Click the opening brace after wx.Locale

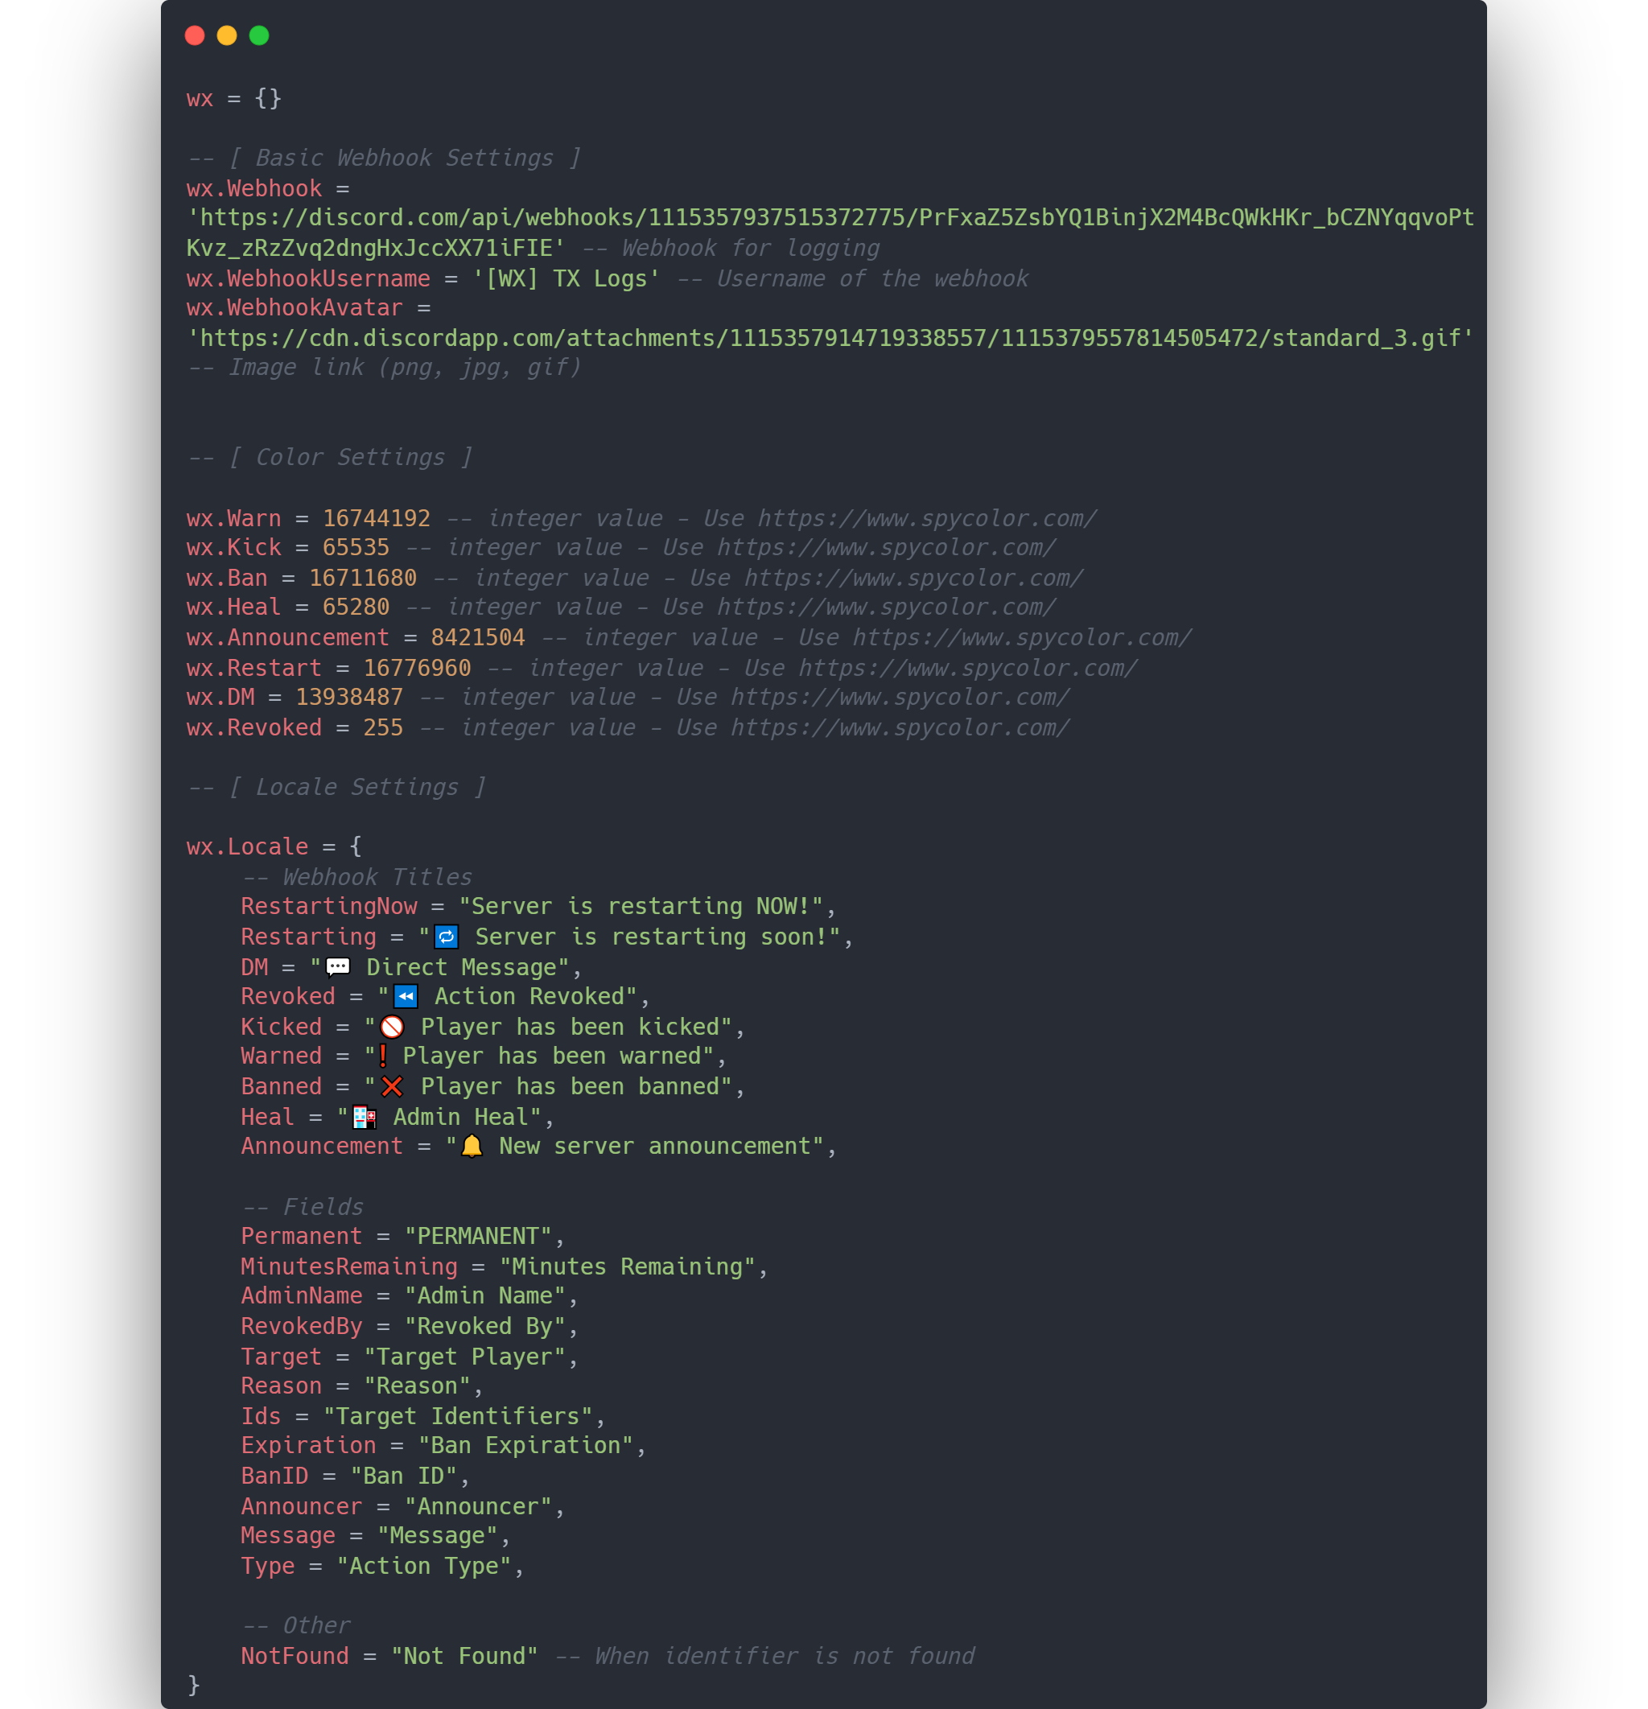pos(356,846)
